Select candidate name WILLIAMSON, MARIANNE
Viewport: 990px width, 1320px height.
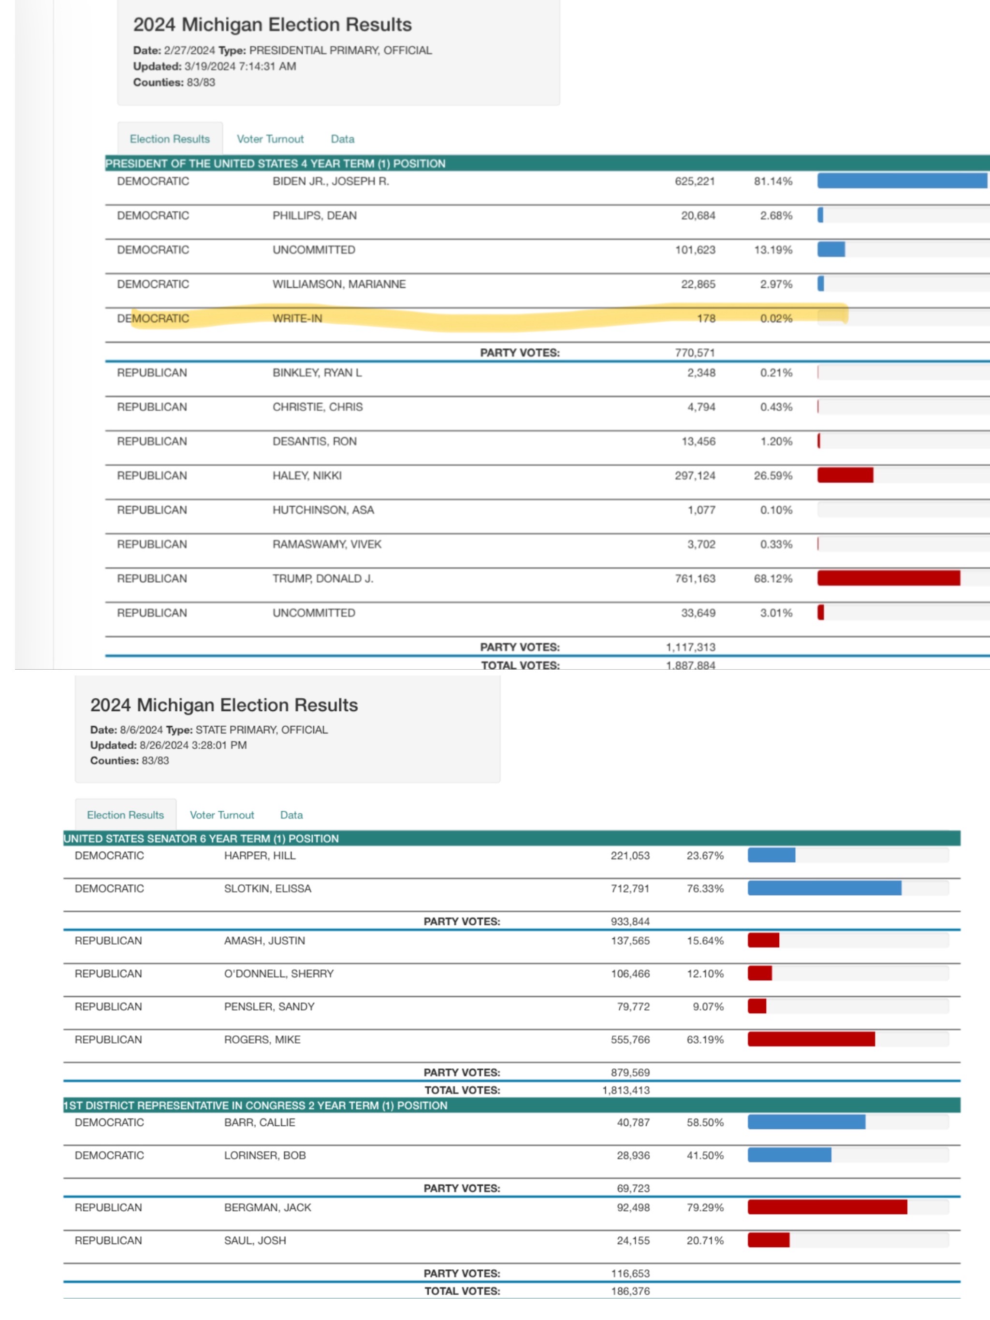point(339,284)
